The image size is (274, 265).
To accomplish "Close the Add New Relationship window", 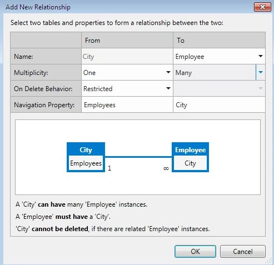I will point(262,7).
